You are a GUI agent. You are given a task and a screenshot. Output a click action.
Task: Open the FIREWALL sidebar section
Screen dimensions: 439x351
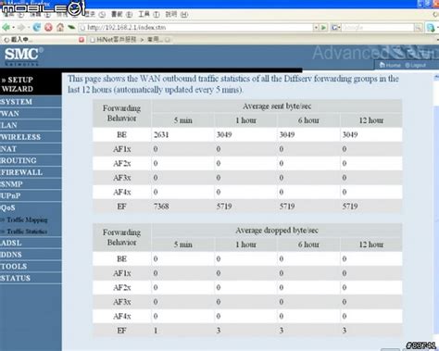point(31,172)
